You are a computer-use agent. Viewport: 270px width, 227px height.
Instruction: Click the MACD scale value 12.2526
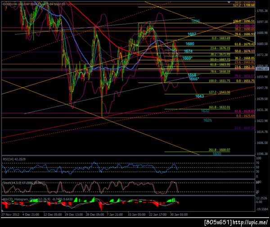click(x=262, y=198)
